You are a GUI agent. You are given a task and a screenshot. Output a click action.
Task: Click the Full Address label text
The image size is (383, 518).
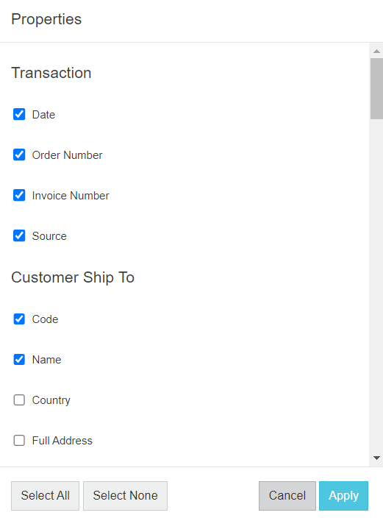pyautogui.click(x=62, y=441)
